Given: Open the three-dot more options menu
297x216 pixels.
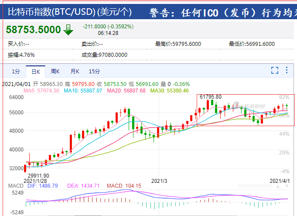Looking at the screenshot, I should [x=287, y=70].
